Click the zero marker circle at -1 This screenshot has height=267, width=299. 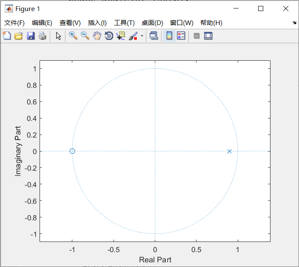(72, 151)
